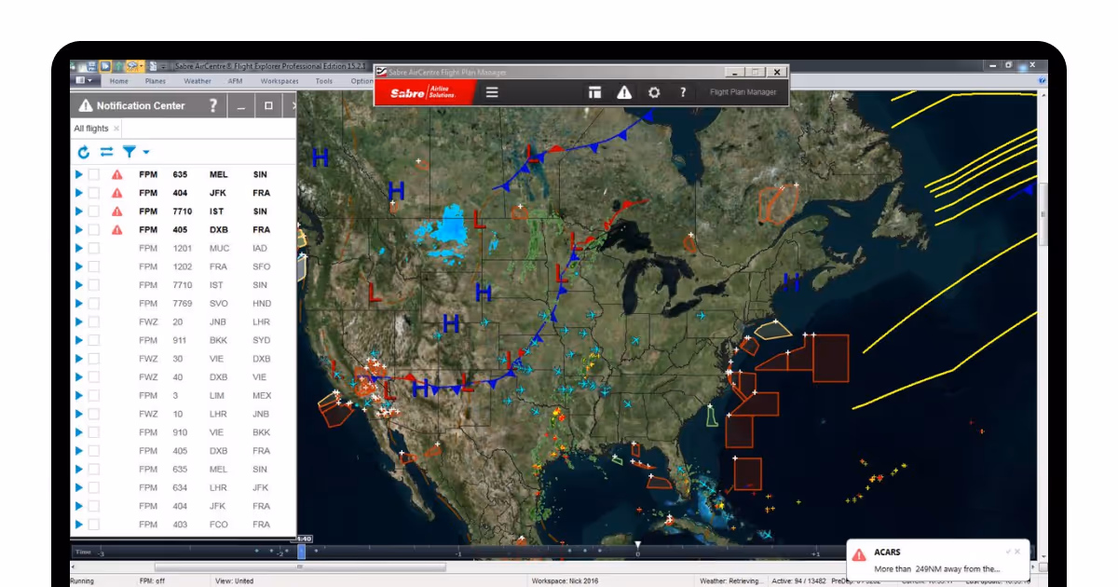The width and height of the screenshot is (1118, 587).
Task: Check the box for FPM 7769 SVO HND
Action: pyautogui.click(x=94, y=304)
